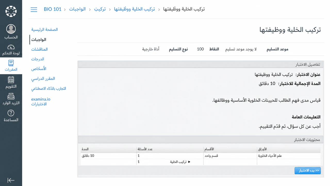This screenshot has width=330, height=186.
Task: Click the عدد الأسئلة column header
Action: (170, 149)
